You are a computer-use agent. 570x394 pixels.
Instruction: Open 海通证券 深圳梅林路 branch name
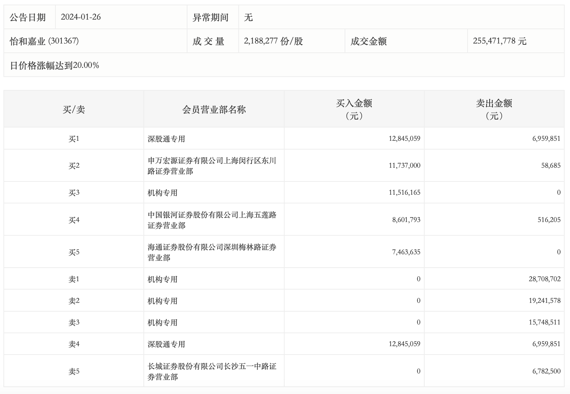point(212,252)
